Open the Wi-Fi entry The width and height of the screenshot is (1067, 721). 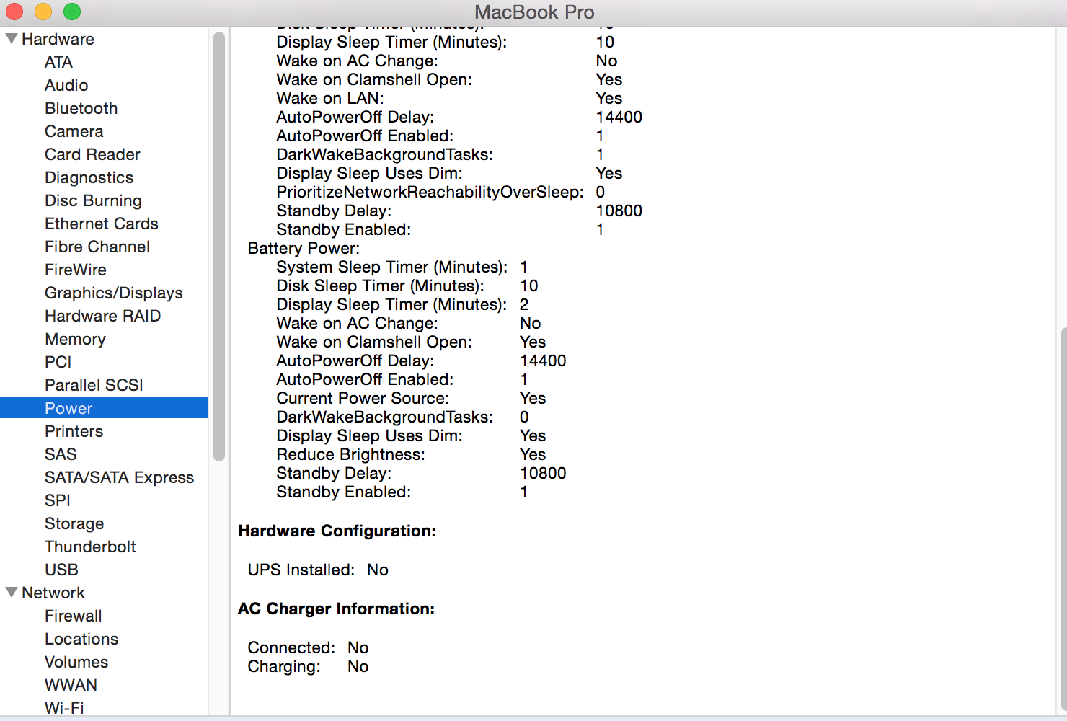click(64, 708)
